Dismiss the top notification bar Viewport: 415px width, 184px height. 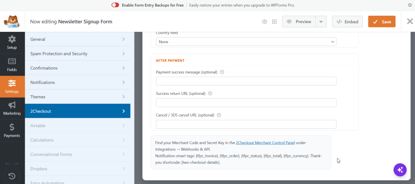[x=410, y=5]
